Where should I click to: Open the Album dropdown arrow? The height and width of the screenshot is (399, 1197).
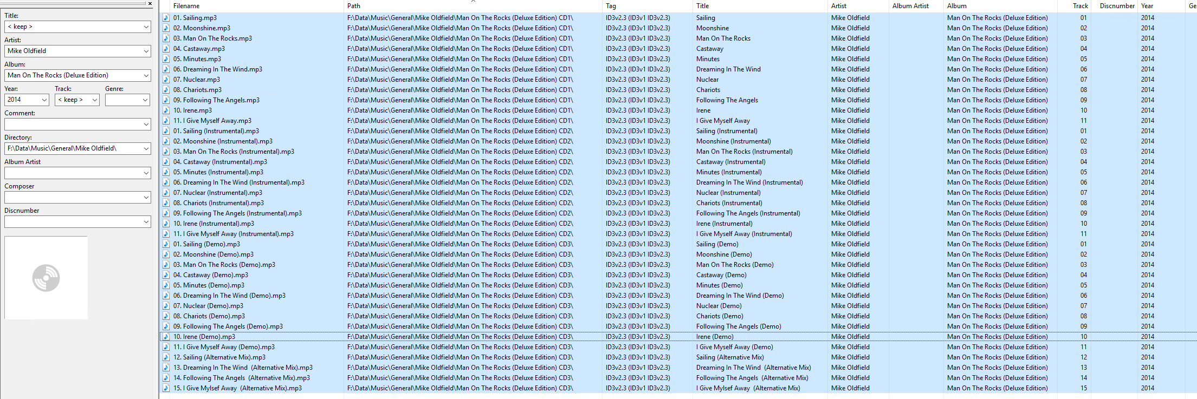146,75
